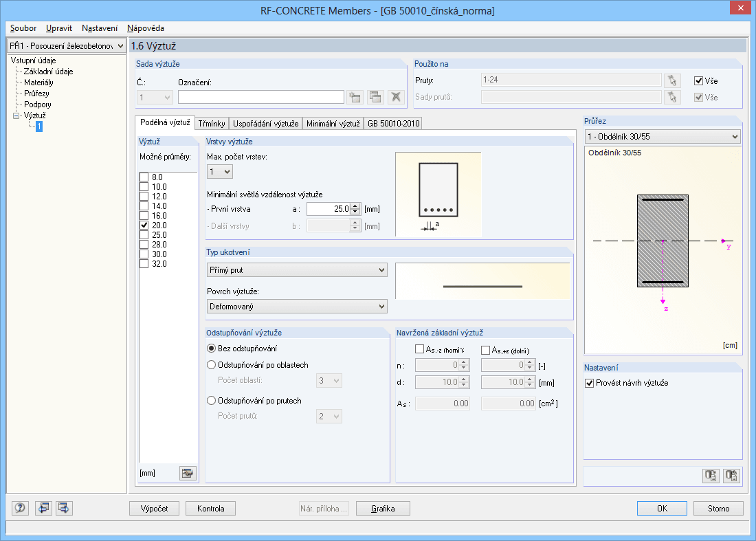Select Základní údaje in the tree
Viewport: 756px width, 541px height.
point(48,71)
